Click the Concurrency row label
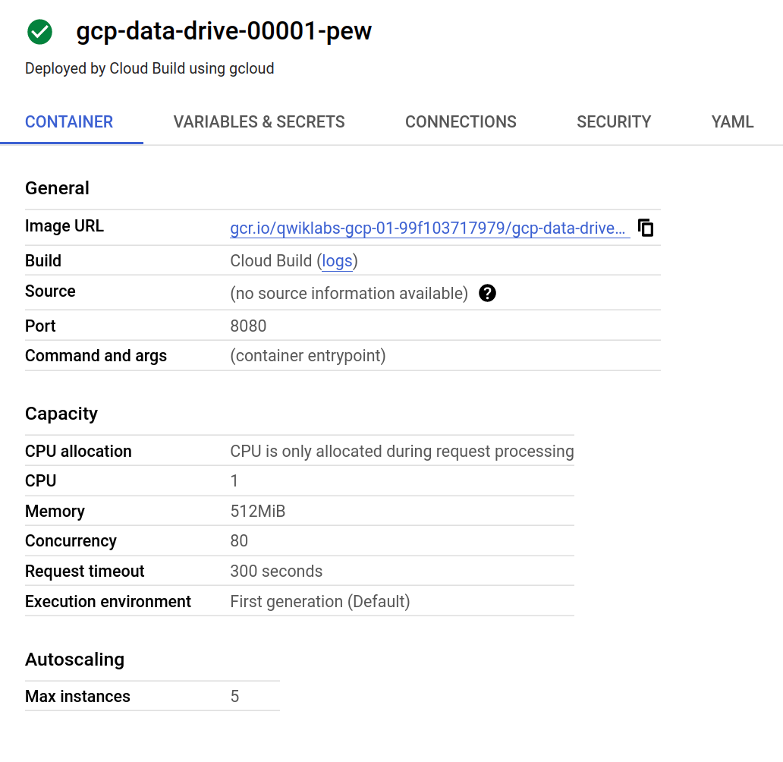 click(x=71, y=541)
